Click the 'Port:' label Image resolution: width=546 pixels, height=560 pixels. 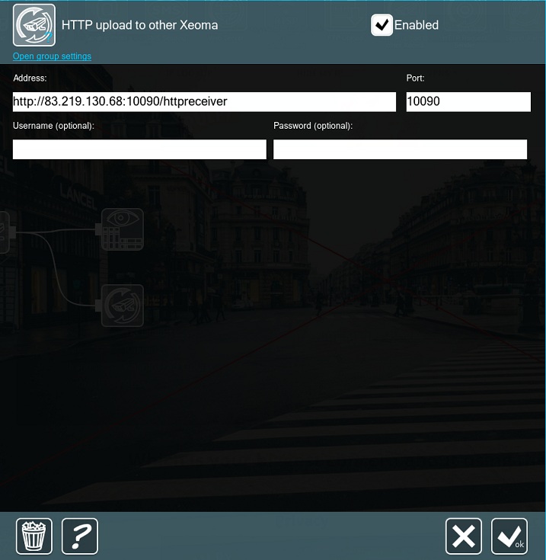pos(415,78)
